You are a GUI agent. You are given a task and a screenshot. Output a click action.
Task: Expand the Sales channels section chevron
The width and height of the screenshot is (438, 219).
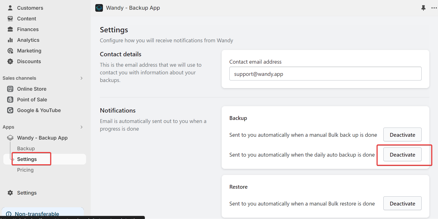point(81,78)
